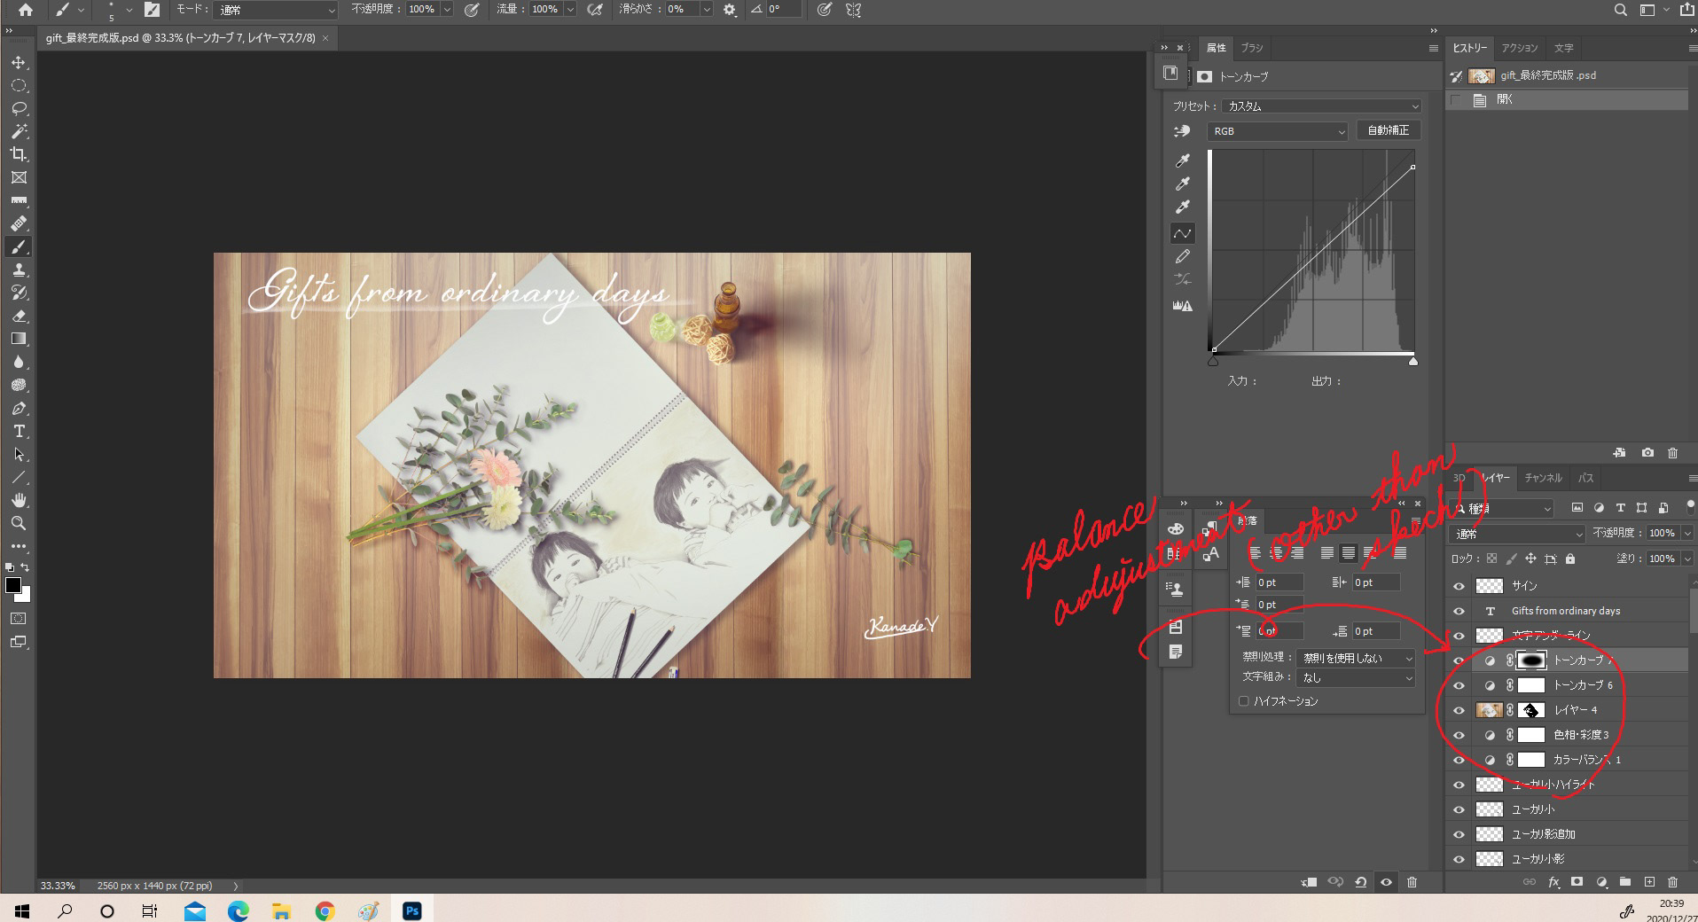Switch to the パス tab
Screen dimensions: 1698x922
pos(1586,478)
